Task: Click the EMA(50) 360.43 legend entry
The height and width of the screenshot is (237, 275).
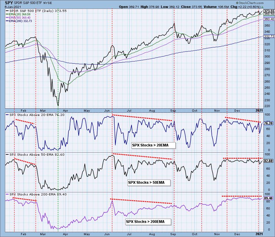Action: (18, 17)
